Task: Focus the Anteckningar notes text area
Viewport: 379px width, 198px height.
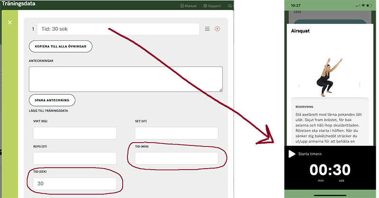Action: tap(126, 79)
